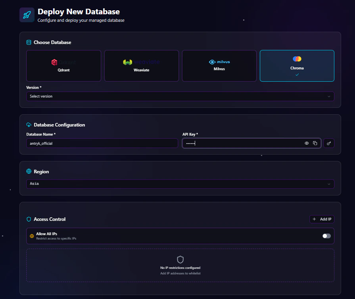Click the Region globe icon

click(29, 171)
